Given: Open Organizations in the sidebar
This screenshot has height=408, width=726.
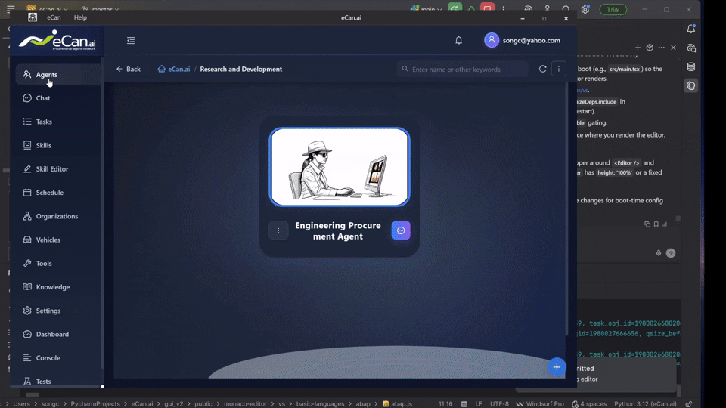Looking at the screenshot, I should point(58,216).
